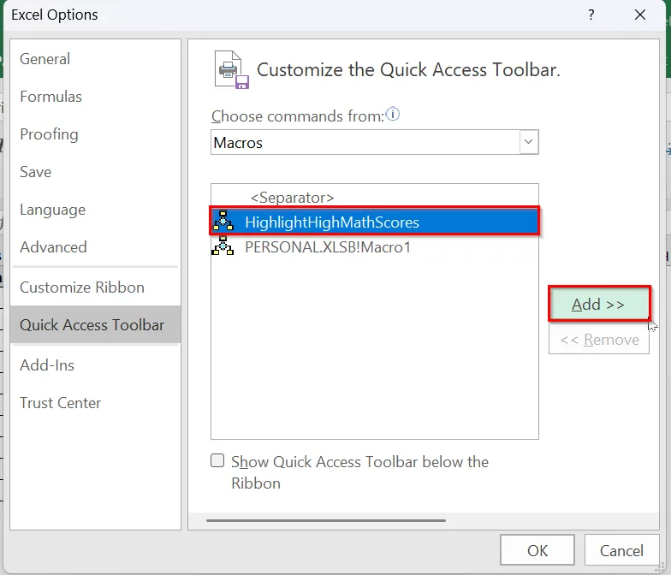Screen dimensions: 671x575
Task: Open Help with the question mark
Action: click(x=591, y=15)
